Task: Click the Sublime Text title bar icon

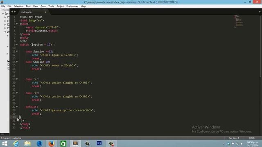Action: coord(2,2)
